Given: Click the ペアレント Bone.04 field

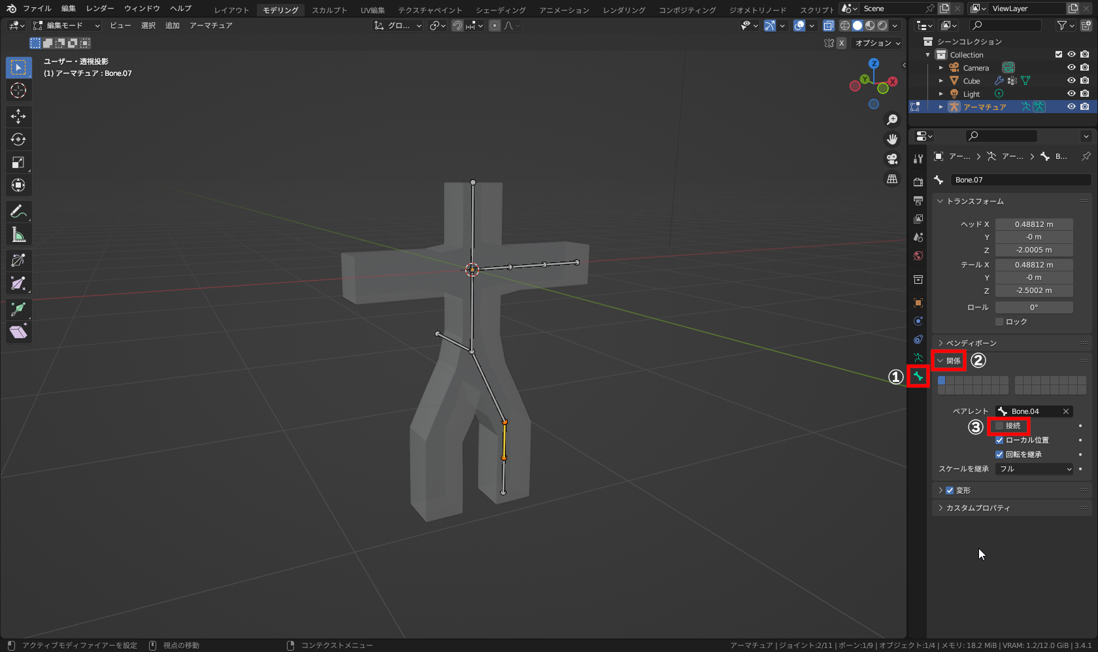Looking at the screenshot, I should pyautogui.click(x=1034, y=411).
